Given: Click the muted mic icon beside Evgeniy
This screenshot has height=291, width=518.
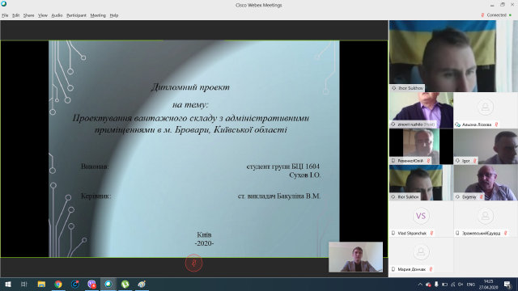Looking at the screenshot, I should [x=481, y=197].
